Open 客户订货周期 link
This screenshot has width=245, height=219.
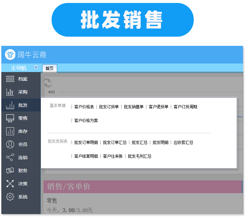(x=185, y=107)
